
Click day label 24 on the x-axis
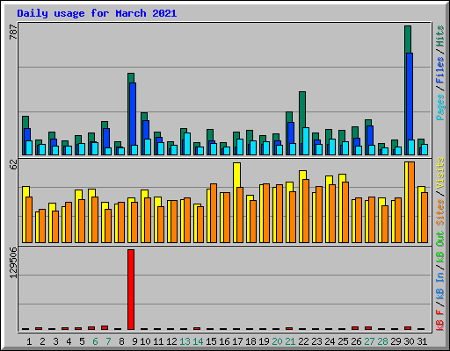330,341
